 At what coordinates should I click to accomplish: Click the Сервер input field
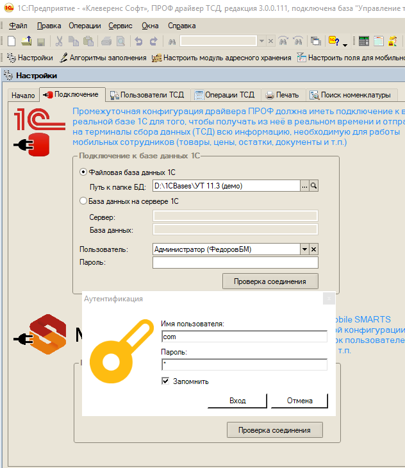coord(235,216)
